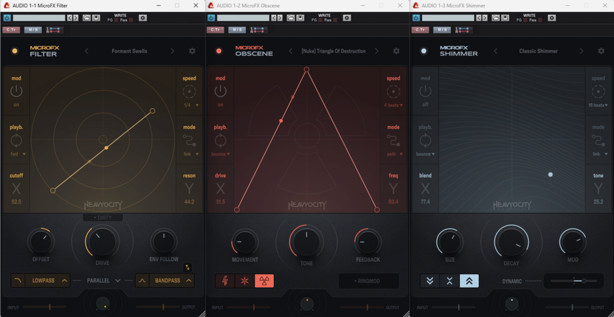Click the DECAY knob in Shimmer

[x=511, y=241]
